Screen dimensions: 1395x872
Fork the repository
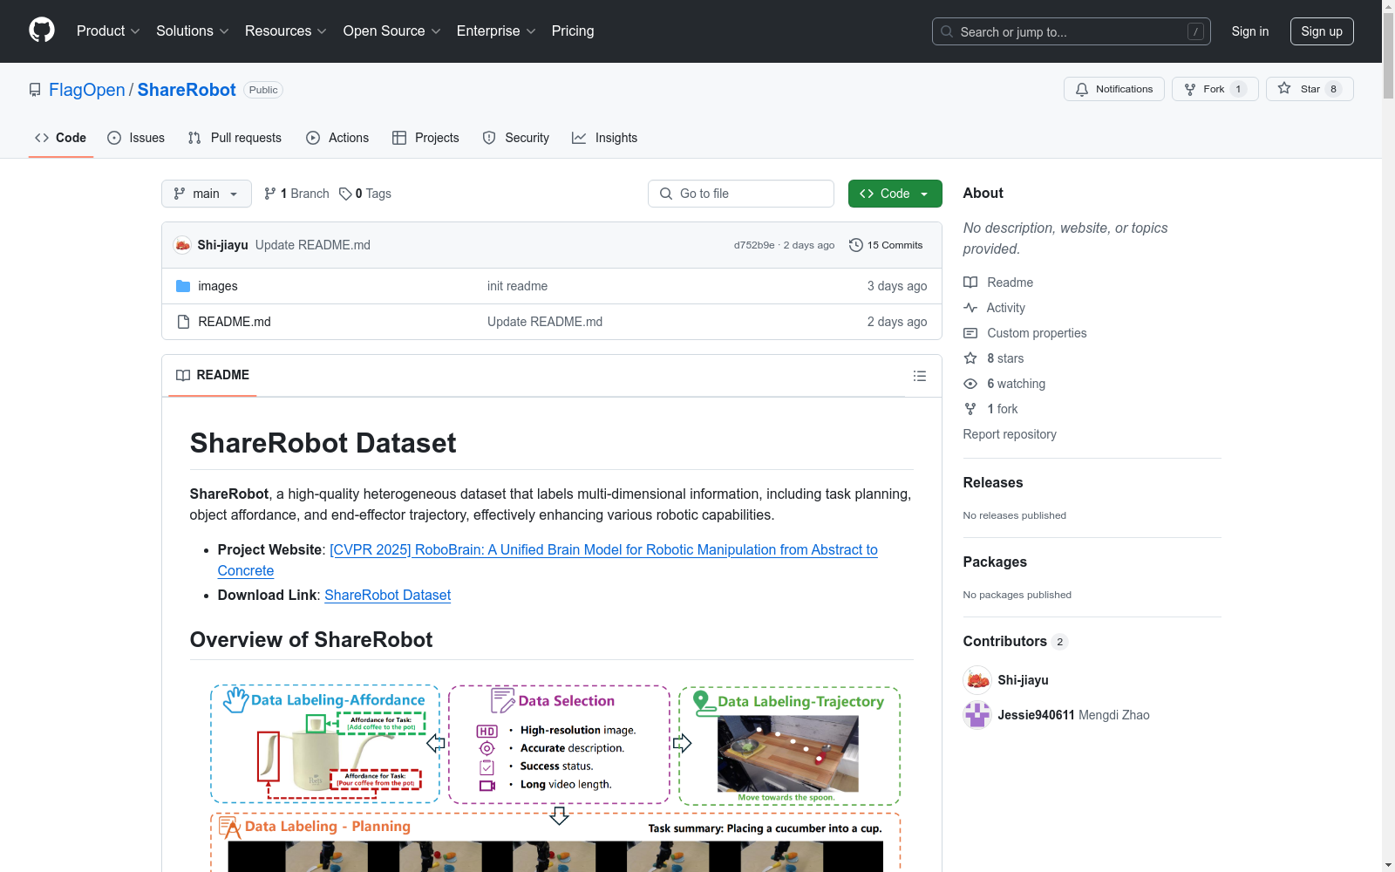pyautogui.click(x=1215, y=89)
